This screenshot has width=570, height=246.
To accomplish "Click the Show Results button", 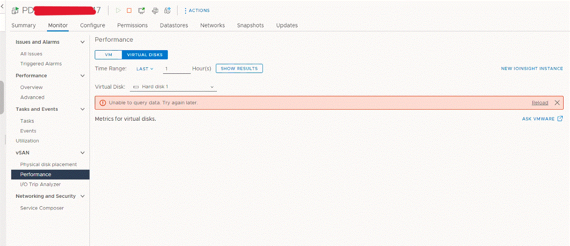I will [x=239, y=69].
